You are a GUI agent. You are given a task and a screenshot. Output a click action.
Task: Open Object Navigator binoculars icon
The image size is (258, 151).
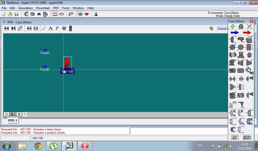click(39, 14)
